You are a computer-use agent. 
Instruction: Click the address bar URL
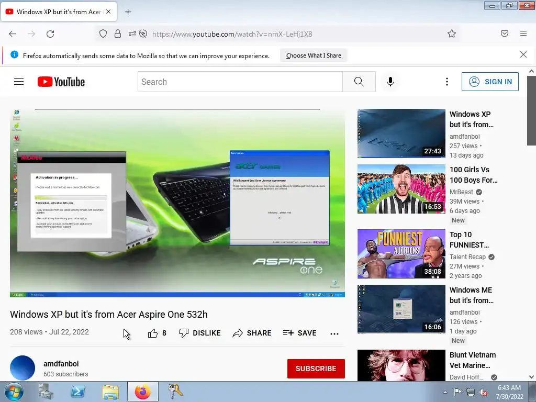(232, 34)
